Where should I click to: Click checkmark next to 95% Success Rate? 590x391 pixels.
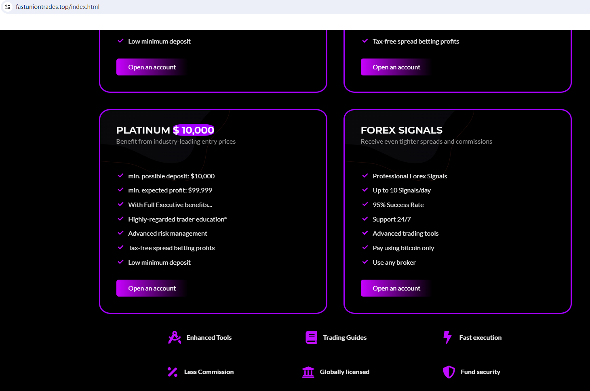(365, 204)
